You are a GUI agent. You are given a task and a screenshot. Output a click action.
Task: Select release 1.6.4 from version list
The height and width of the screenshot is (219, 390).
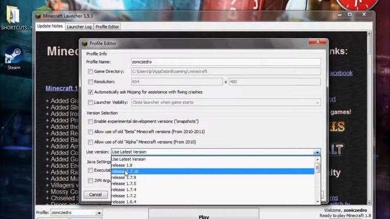pyautogui.click(x=213, y=202)
